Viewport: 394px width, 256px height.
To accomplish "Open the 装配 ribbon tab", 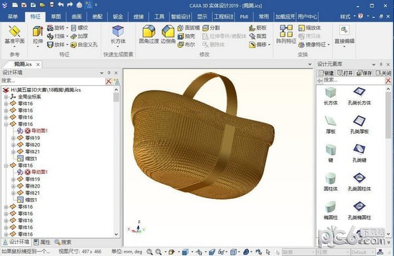I will tap(97, 16).
